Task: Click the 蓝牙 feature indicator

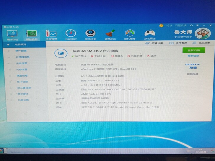Action: (152, 56)
